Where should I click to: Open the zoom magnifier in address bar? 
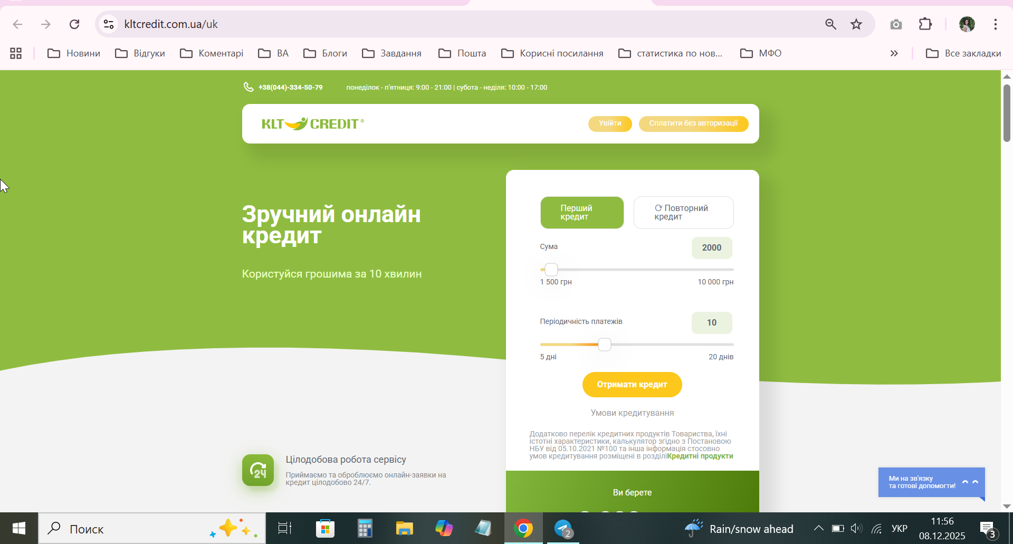(830, 24)
